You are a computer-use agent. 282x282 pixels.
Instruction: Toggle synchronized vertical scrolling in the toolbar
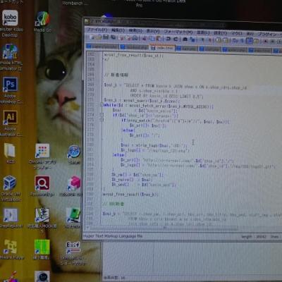pos(219,40)
